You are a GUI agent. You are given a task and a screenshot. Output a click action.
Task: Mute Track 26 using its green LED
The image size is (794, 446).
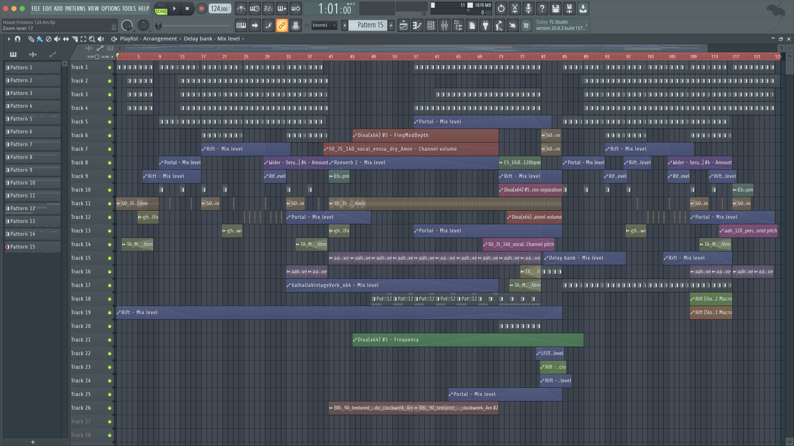110,408
